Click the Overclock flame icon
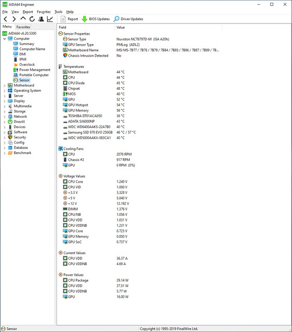 pyautogui.click(x=16, y=64)
